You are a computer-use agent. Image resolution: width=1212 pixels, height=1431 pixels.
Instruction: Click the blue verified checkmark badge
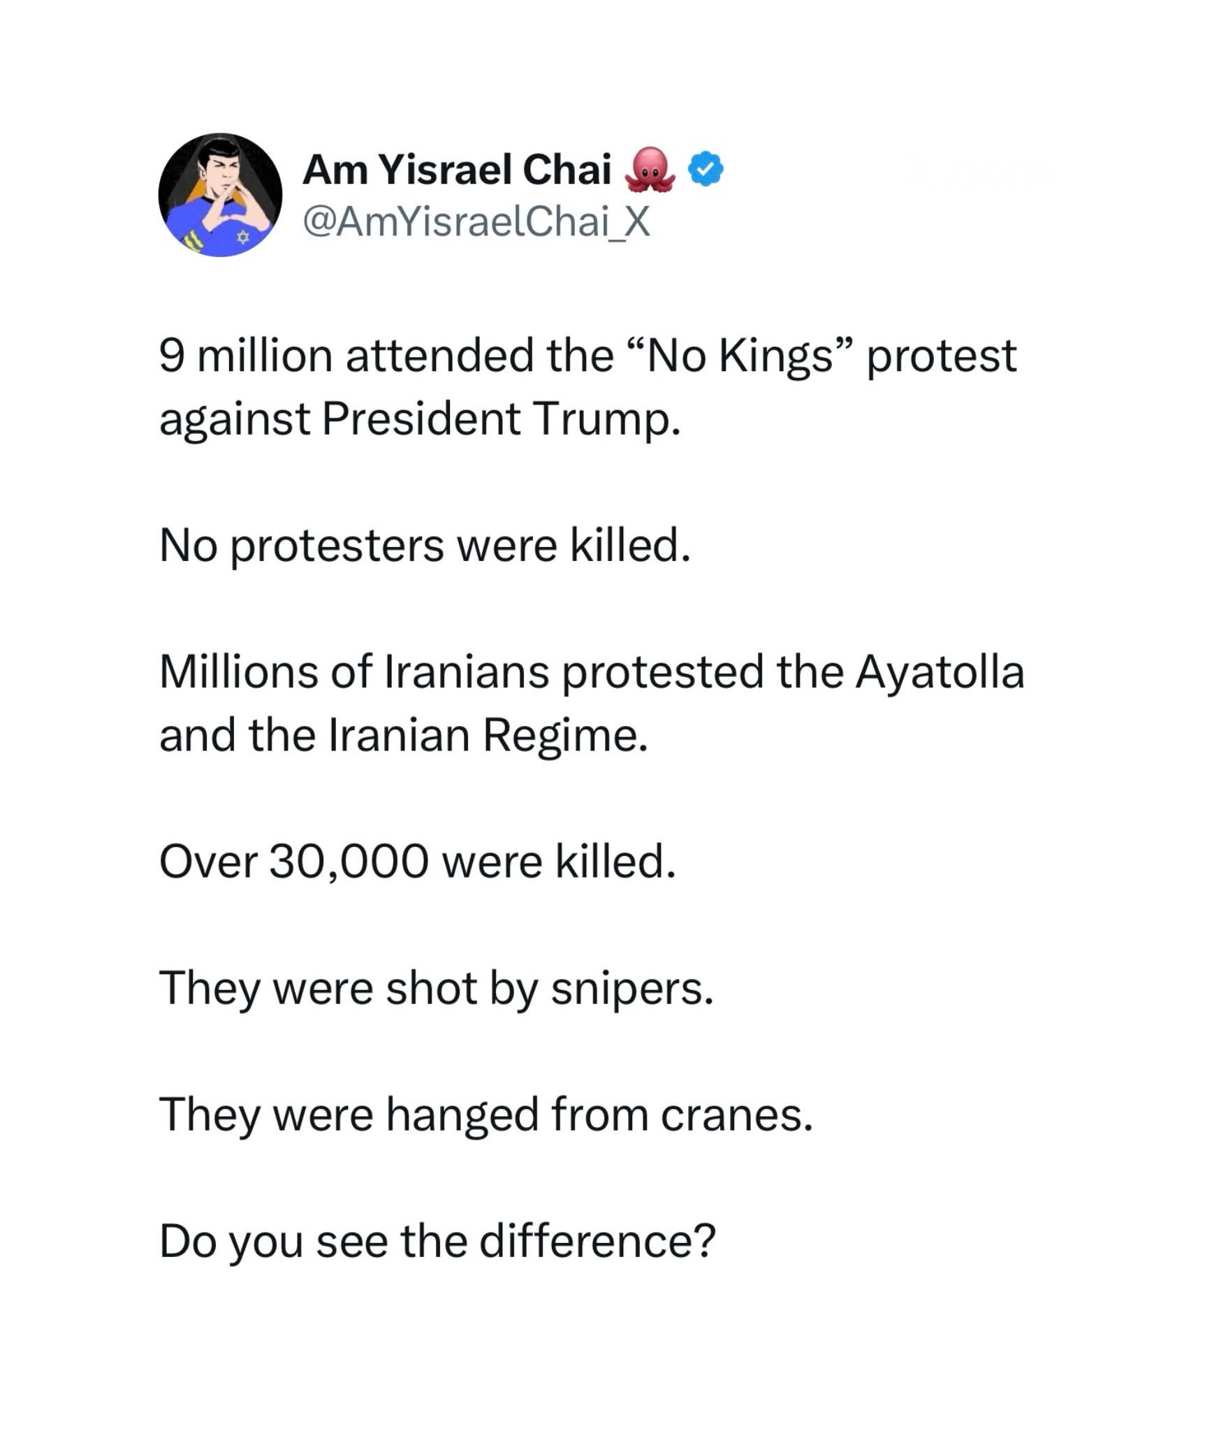[706, 170]
